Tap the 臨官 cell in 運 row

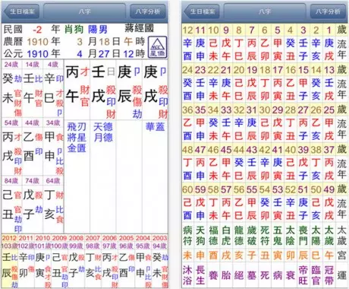(x=316, y=275)
